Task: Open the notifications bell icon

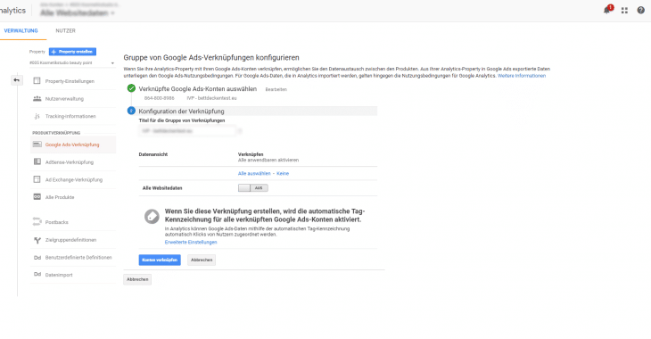Action: [x=606, y=11]
